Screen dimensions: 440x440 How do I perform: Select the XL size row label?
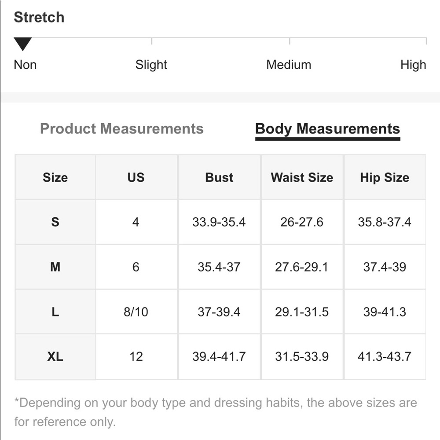click(x=55, y=357)
